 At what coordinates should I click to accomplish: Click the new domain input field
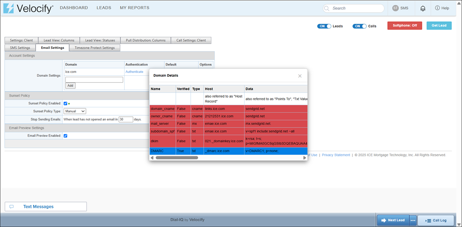tap(94, 80)
